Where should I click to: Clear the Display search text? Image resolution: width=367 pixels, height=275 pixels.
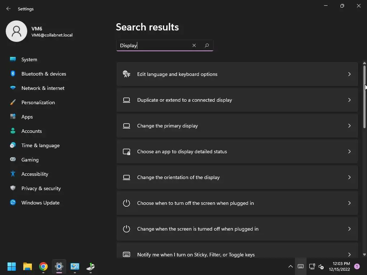[194, 45]
